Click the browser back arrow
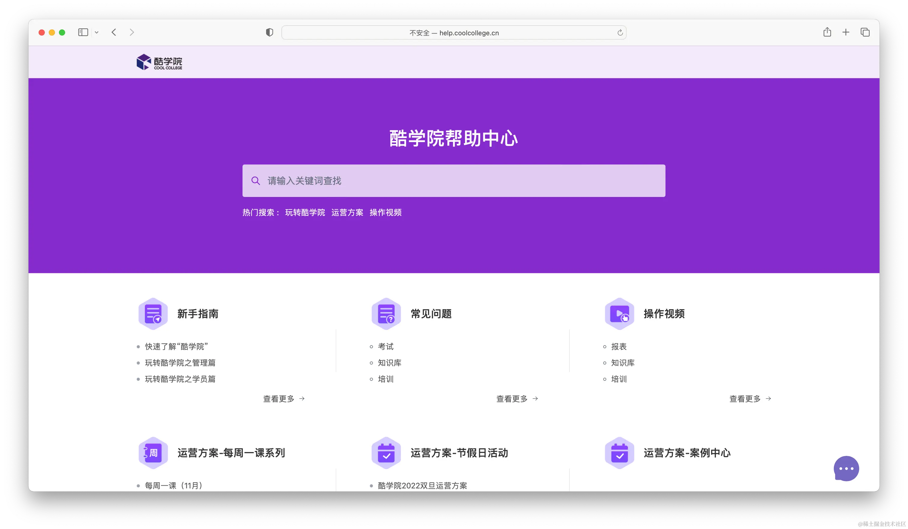Screen dimensions: 908x529 pos(114,32)
